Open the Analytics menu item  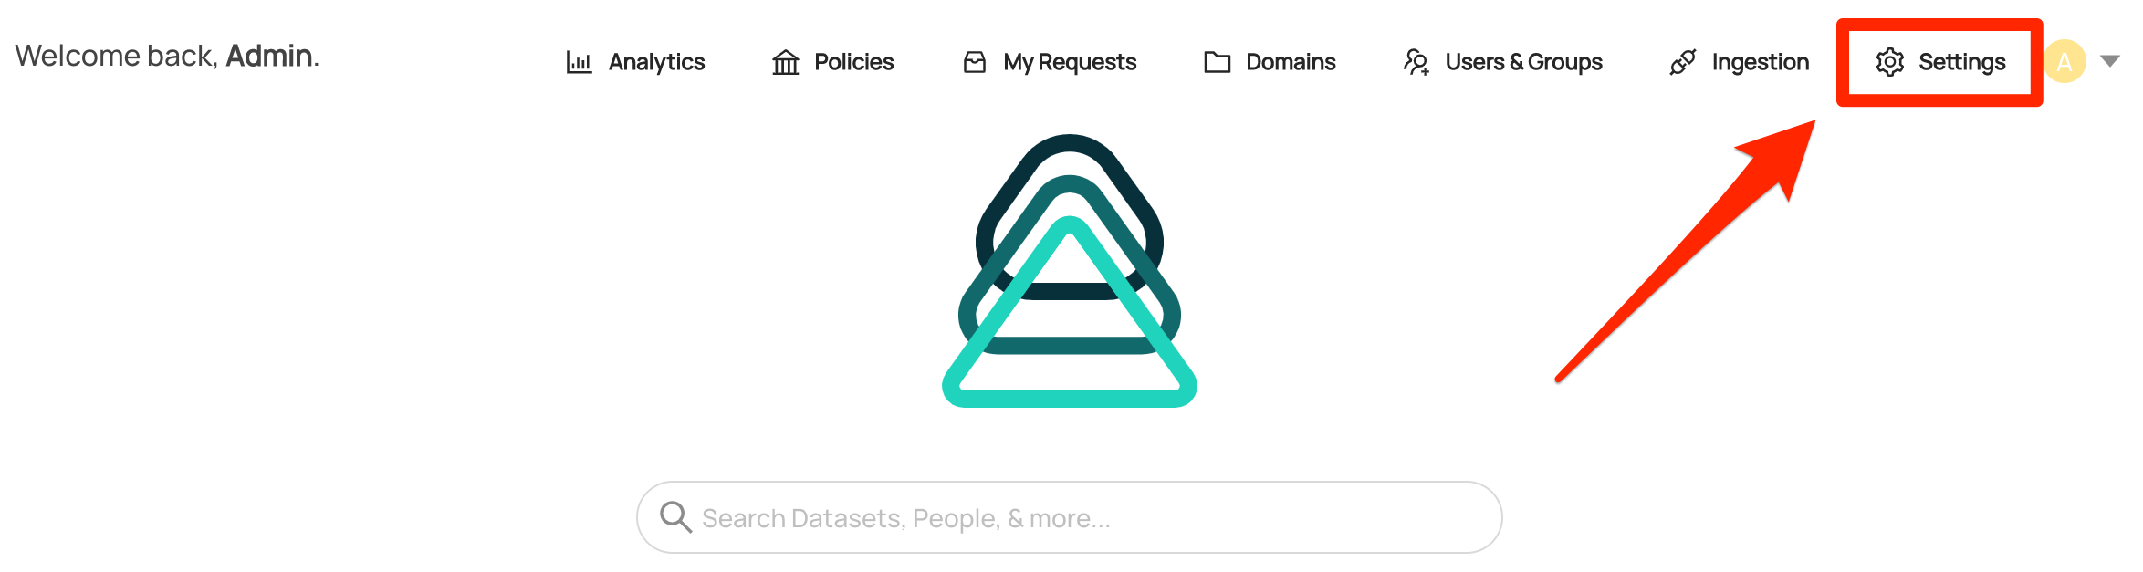click(x=656, y=62)
